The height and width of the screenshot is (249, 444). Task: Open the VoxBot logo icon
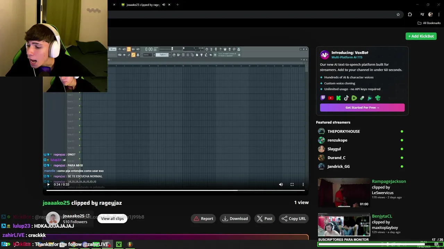[x=324, y=55]
